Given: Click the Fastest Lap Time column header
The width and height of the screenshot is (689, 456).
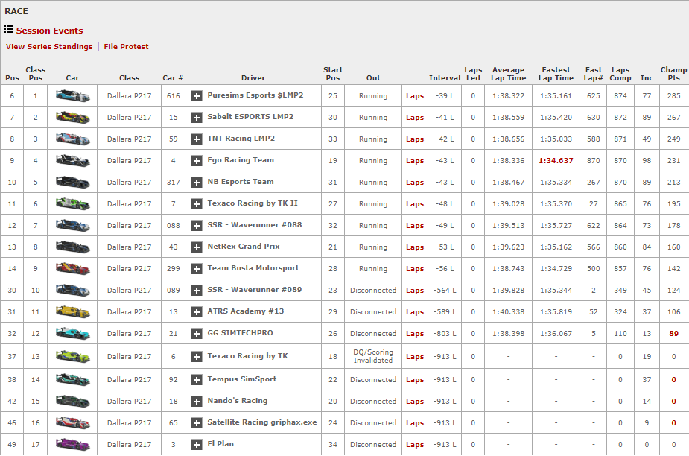Looking at the screenshot, I should (556, 74).
